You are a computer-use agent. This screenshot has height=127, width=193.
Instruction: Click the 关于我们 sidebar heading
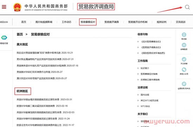[x=142, y=114]
